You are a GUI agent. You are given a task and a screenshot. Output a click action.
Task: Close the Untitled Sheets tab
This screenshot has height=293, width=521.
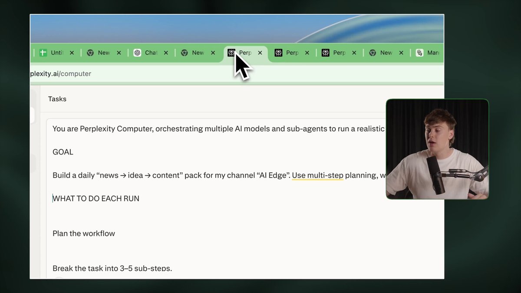tap(72, 53)
